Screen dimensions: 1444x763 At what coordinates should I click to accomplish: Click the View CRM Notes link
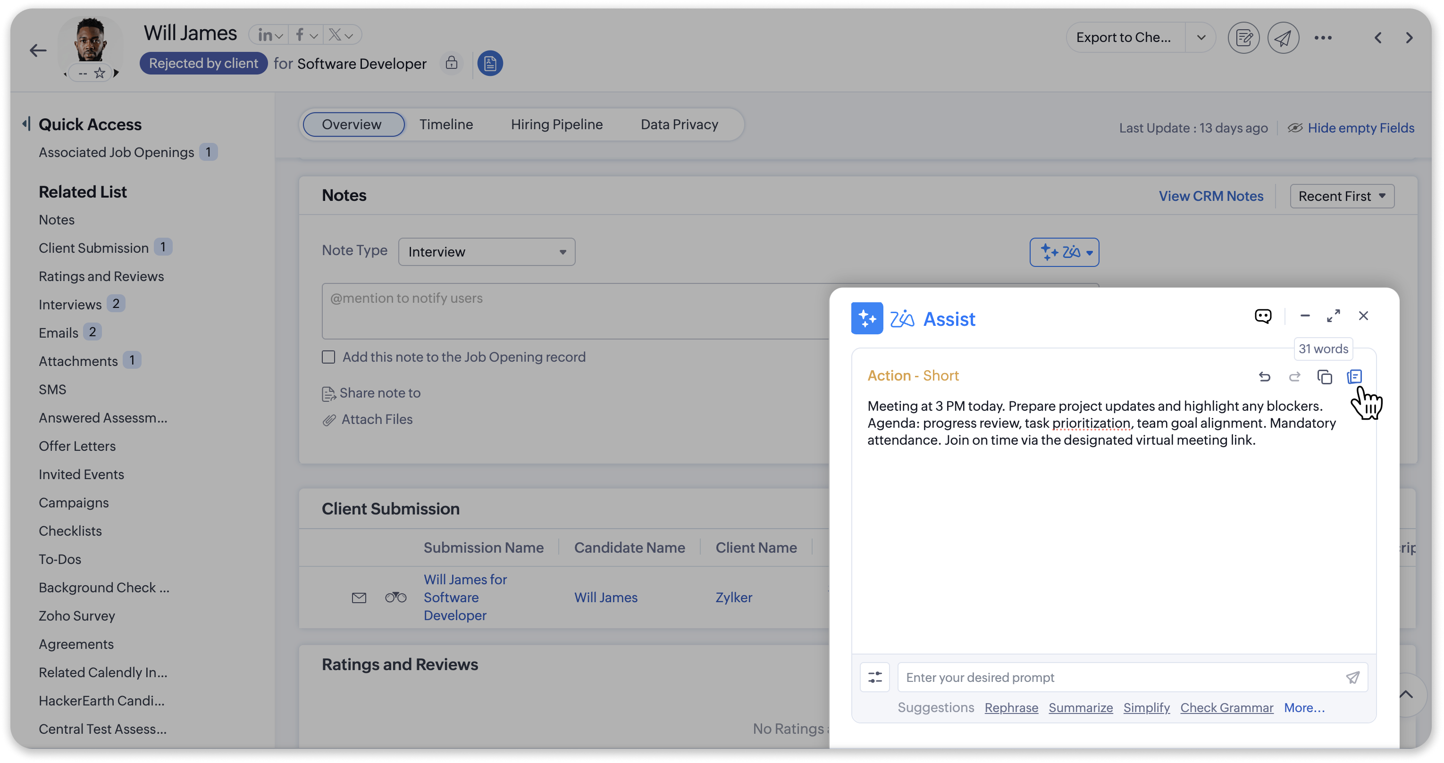point(1210,196)
